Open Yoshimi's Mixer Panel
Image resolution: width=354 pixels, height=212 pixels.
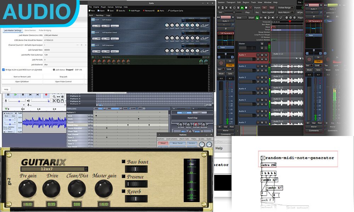178,143
